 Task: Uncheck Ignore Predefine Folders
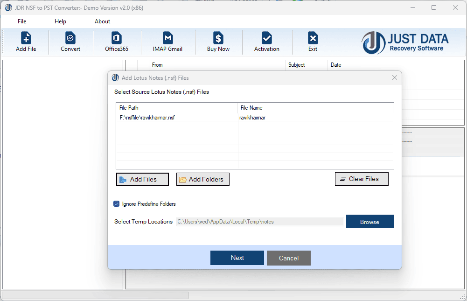[116, 204]
